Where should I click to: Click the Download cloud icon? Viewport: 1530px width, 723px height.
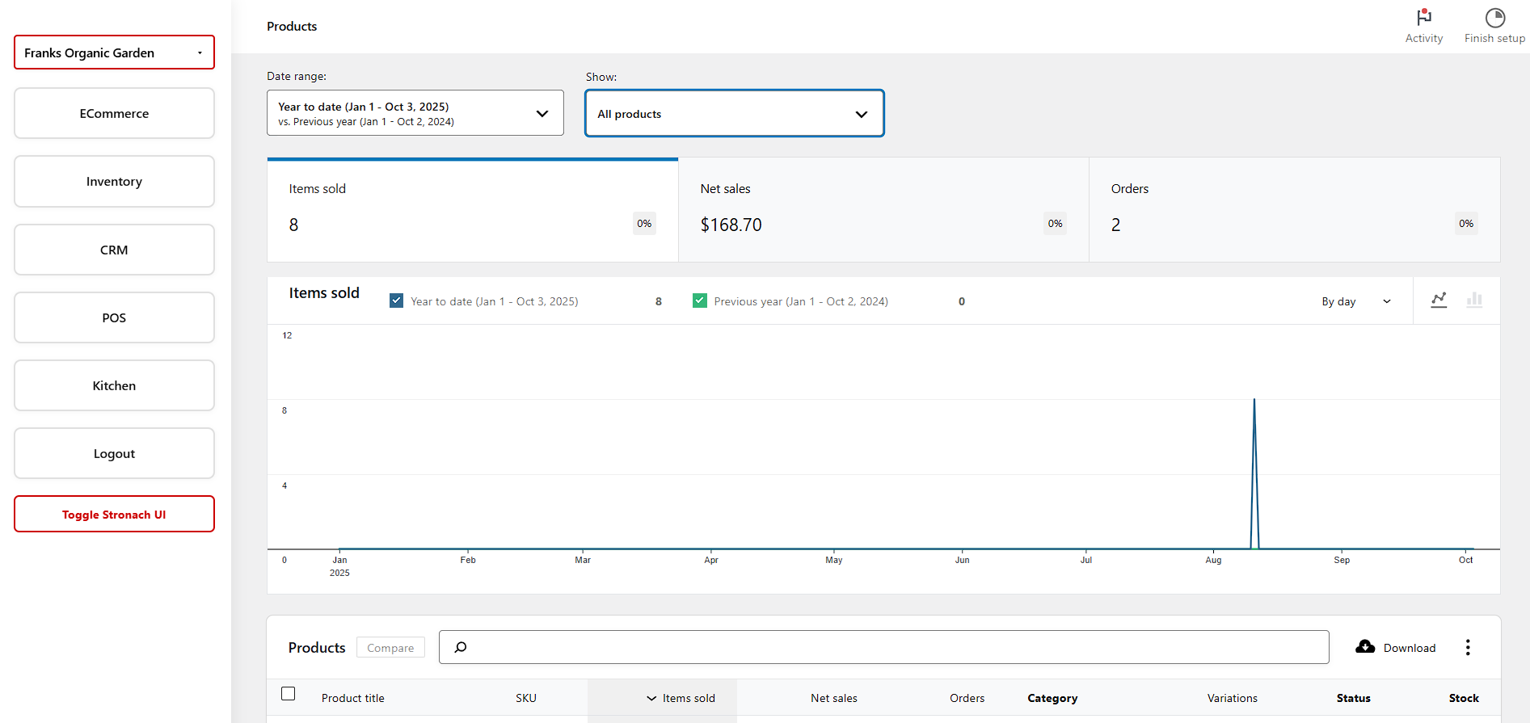tap(1365, 647)
